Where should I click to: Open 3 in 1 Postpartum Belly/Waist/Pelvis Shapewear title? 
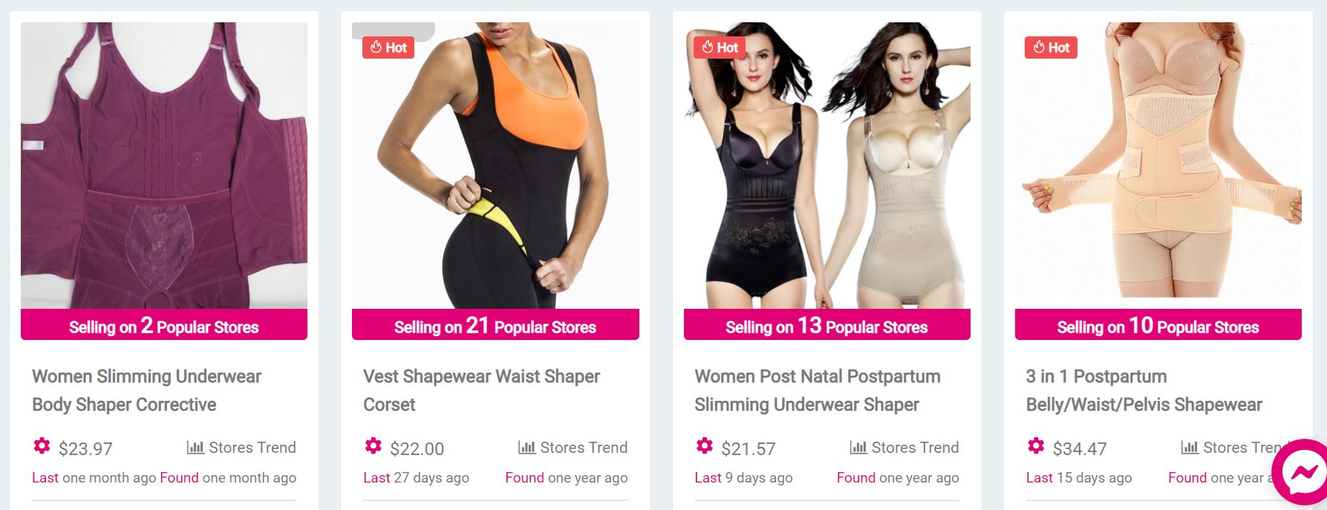click(x=1144, y=390)
